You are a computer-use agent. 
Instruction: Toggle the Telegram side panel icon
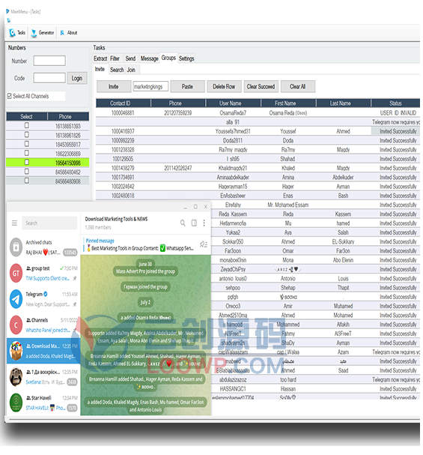(194, 223)
